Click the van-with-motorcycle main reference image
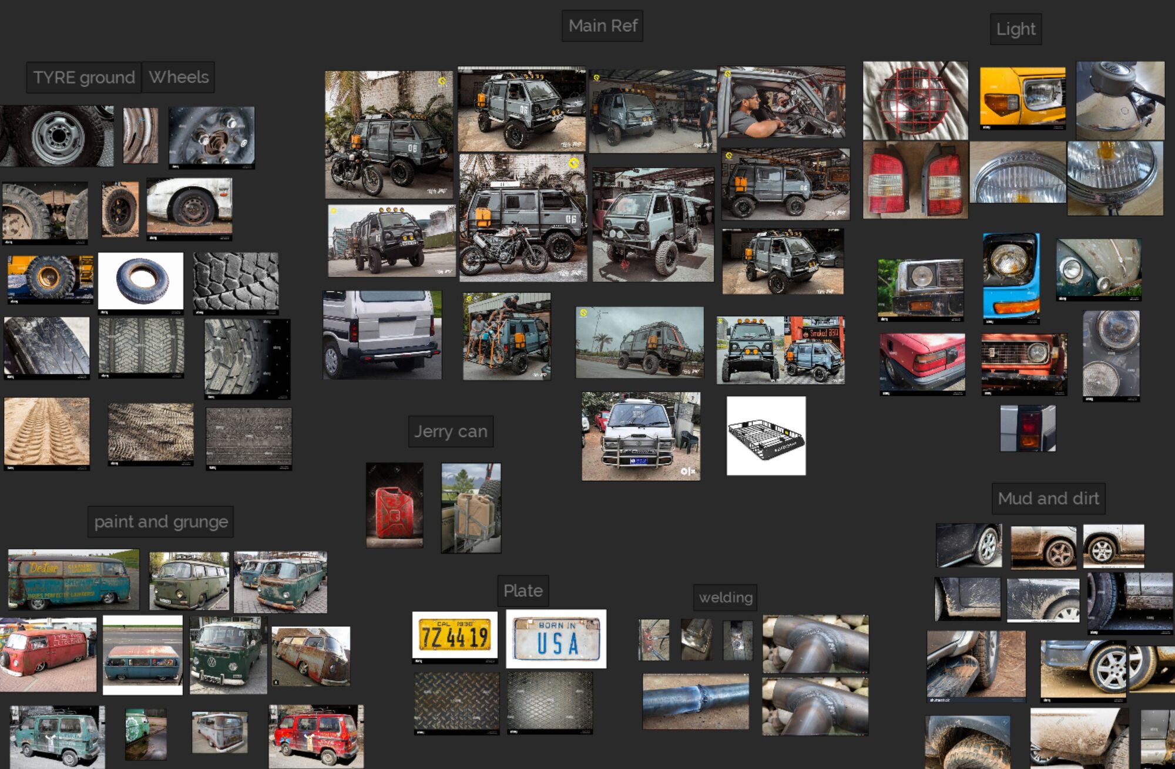 pyautogui.click(x=389, y=135)
